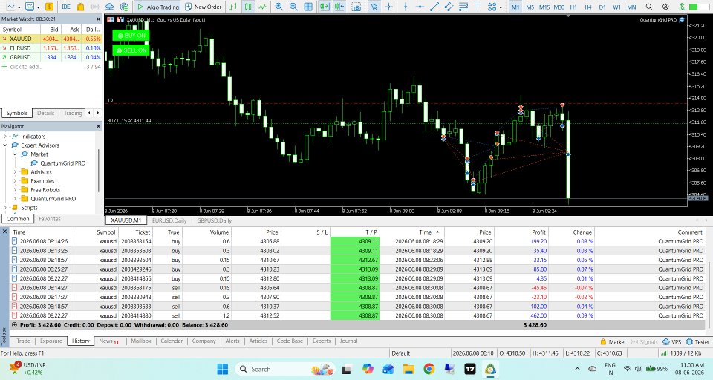
Task: Switch chart to M15 timeframe
Action: [x=544, y=7]
